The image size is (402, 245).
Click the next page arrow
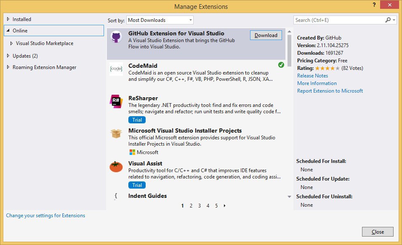pos(225,205)
